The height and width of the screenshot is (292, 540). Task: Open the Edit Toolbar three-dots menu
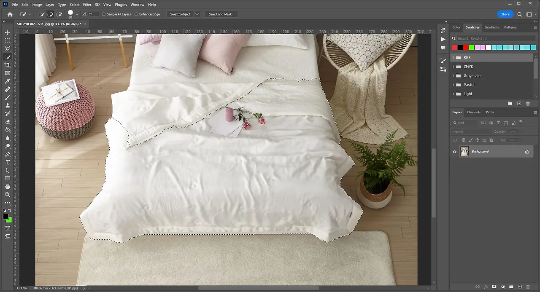point(8,203)
